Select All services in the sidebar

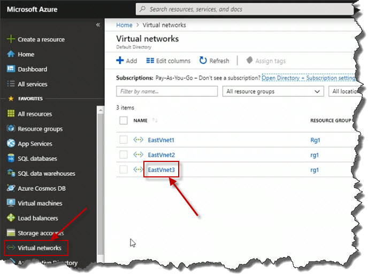tap(33, 84)
